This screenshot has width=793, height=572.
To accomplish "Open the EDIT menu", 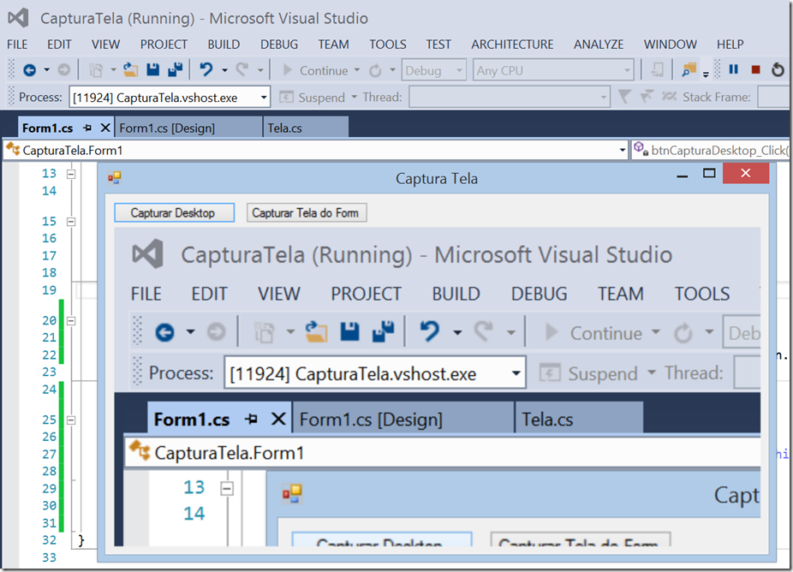I will [x=59, y=45].
